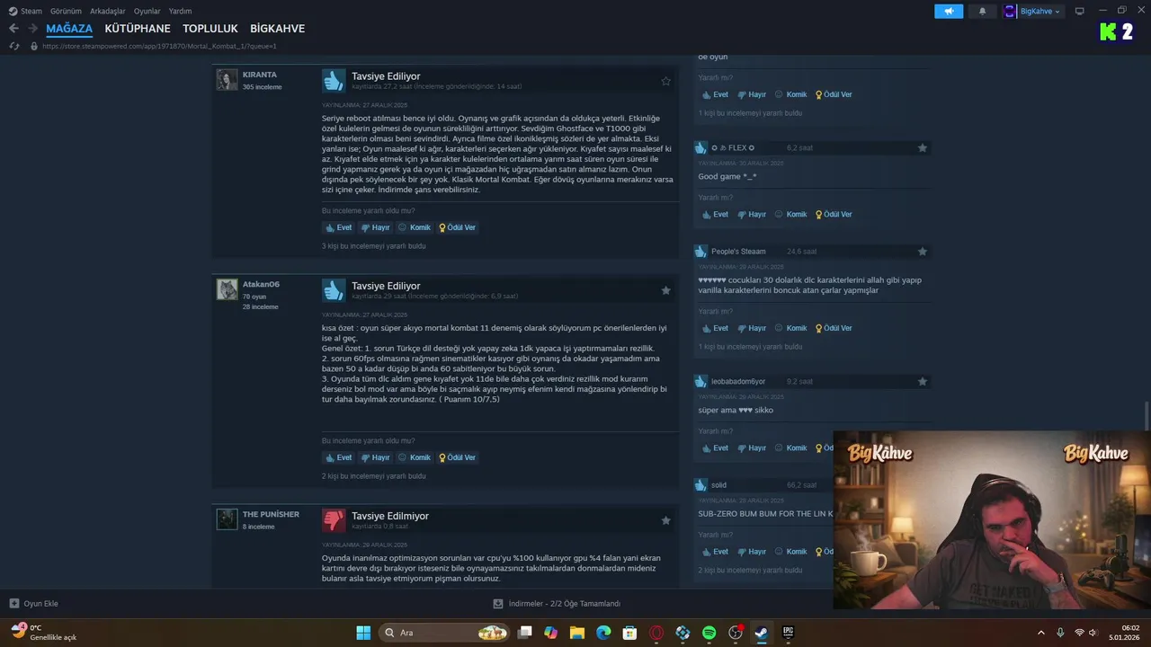The height and width of the screenshot is (647, 1151).
Task: Open the Arkadaşlar menu
Action: tap(108, 11)
